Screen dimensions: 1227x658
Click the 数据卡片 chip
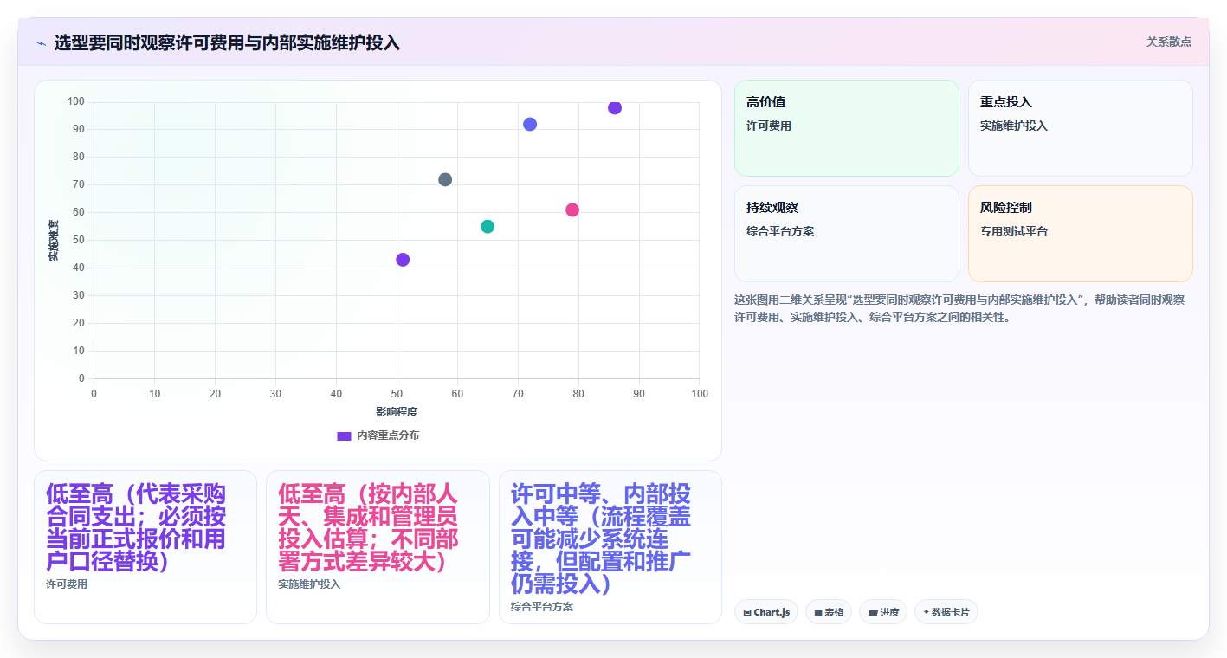click(946, 612)
